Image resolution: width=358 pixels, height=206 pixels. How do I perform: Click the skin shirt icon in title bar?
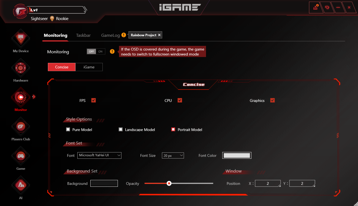pos(327,7)
